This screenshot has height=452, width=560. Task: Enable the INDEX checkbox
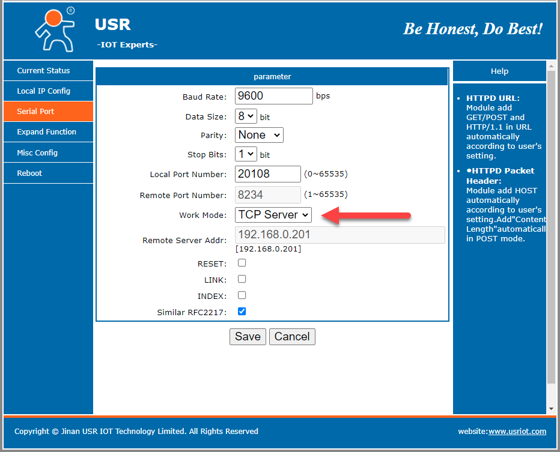pos(242,295)
